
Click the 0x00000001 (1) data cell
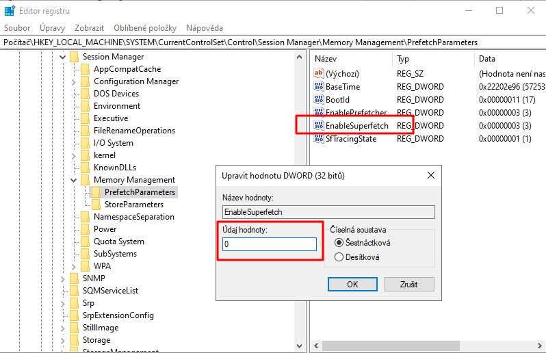point(505,139)
